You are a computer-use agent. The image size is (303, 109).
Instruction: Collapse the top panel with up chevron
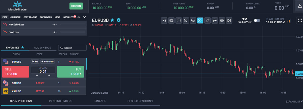tap(79, 17)
